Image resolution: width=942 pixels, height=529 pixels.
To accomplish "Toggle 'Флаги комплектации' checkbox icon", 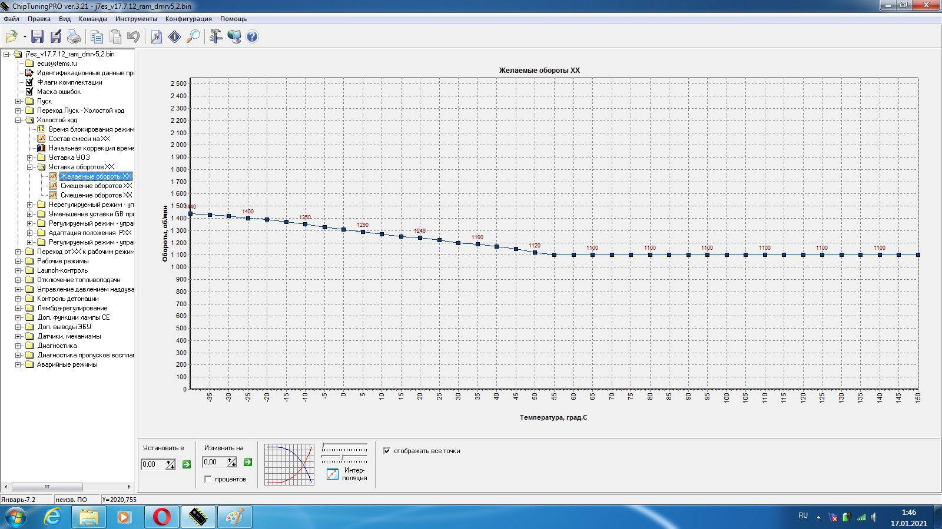I will (x=29, y=82).
